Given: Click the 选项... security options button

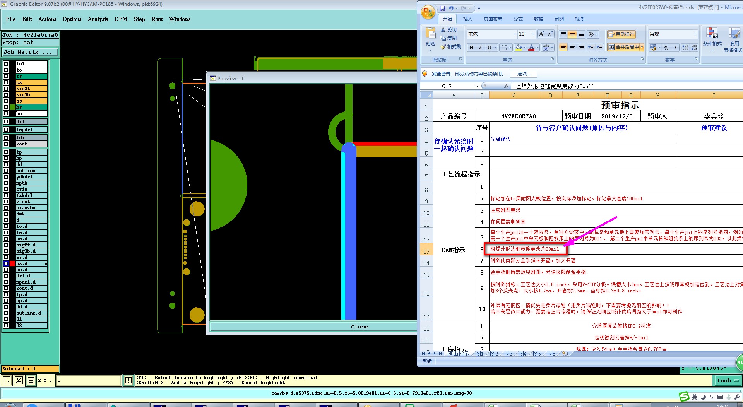Looking at the screenshot, I should pyautogui.click(x=523, y=74).
